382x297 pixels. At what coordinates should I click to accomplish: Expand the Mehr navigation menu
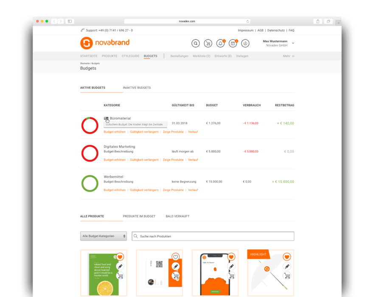coord(289,56)
